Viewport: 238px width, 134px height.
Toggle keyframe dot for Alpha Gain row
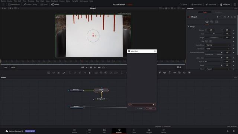coord(234,58)
